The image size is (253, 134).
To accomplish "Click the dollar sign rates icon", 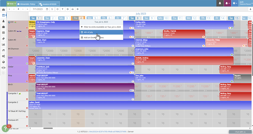I will [52, 9].
